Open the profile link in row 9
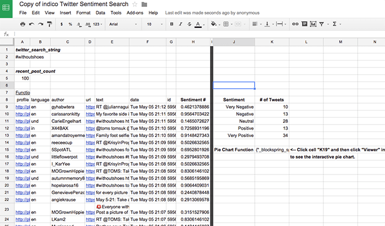The image size is (385, 226). coord(23,107)
